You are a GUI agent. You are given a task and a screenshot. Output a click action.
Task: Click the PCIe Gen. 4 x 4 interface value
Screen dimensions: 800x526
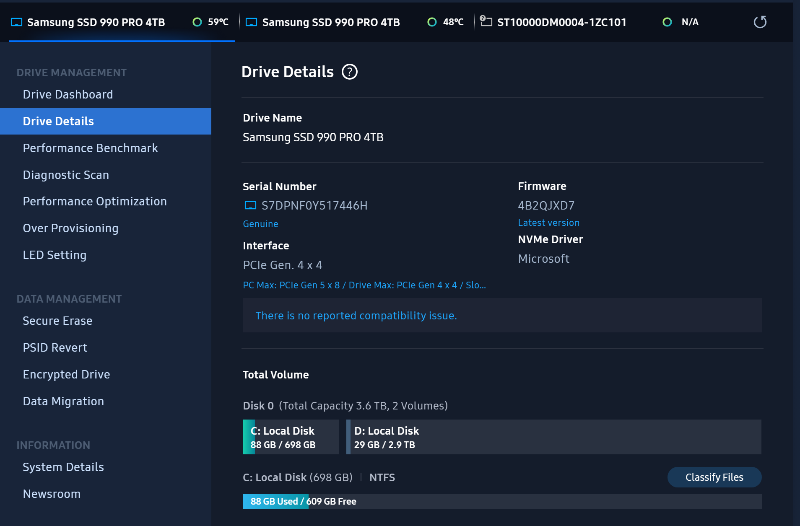coord(282,265)
